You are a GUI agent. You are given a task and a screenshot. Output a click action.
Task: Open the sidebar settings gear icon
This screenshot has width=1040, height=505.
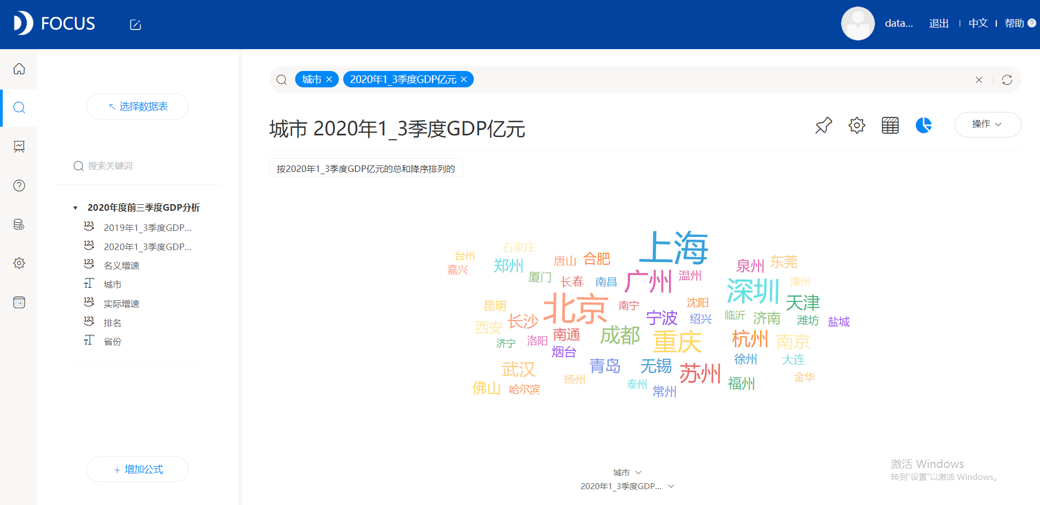19,263
